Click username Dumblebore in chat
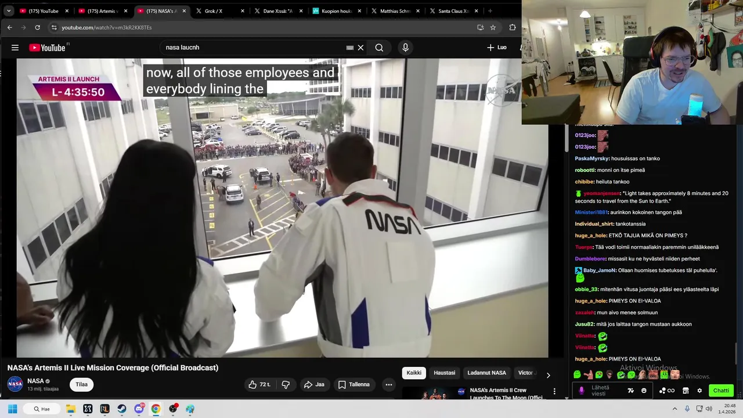This screenshot has height=418, width=743. pos(590,259)
